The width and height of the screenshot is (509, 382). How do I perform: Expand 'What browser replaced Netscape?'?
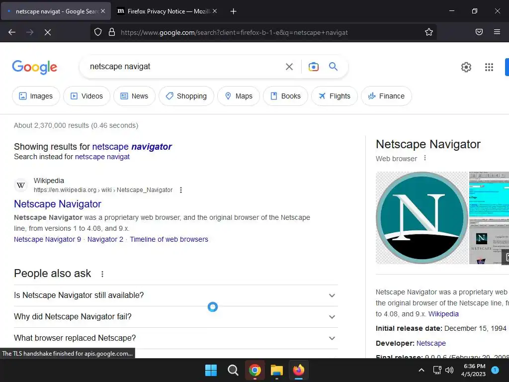176,338
